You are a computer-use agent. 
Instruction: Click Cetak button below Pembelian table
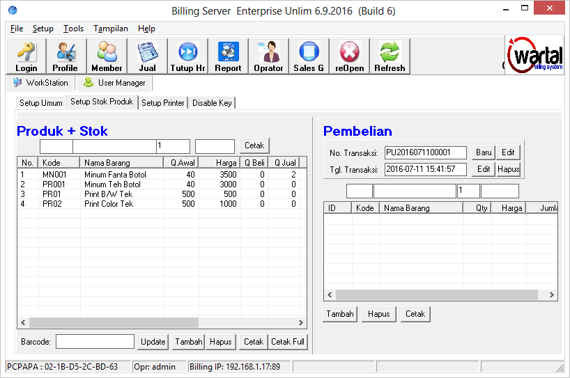[415, 314]
